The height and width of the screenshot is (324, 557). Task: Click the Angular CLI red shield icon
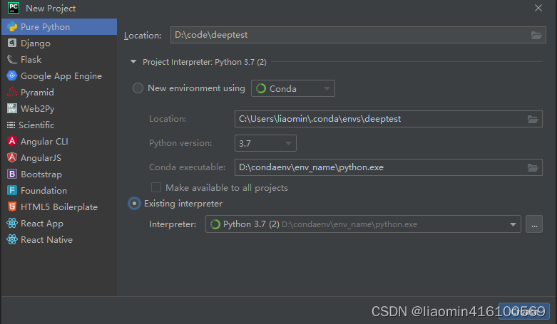point(12,141)
